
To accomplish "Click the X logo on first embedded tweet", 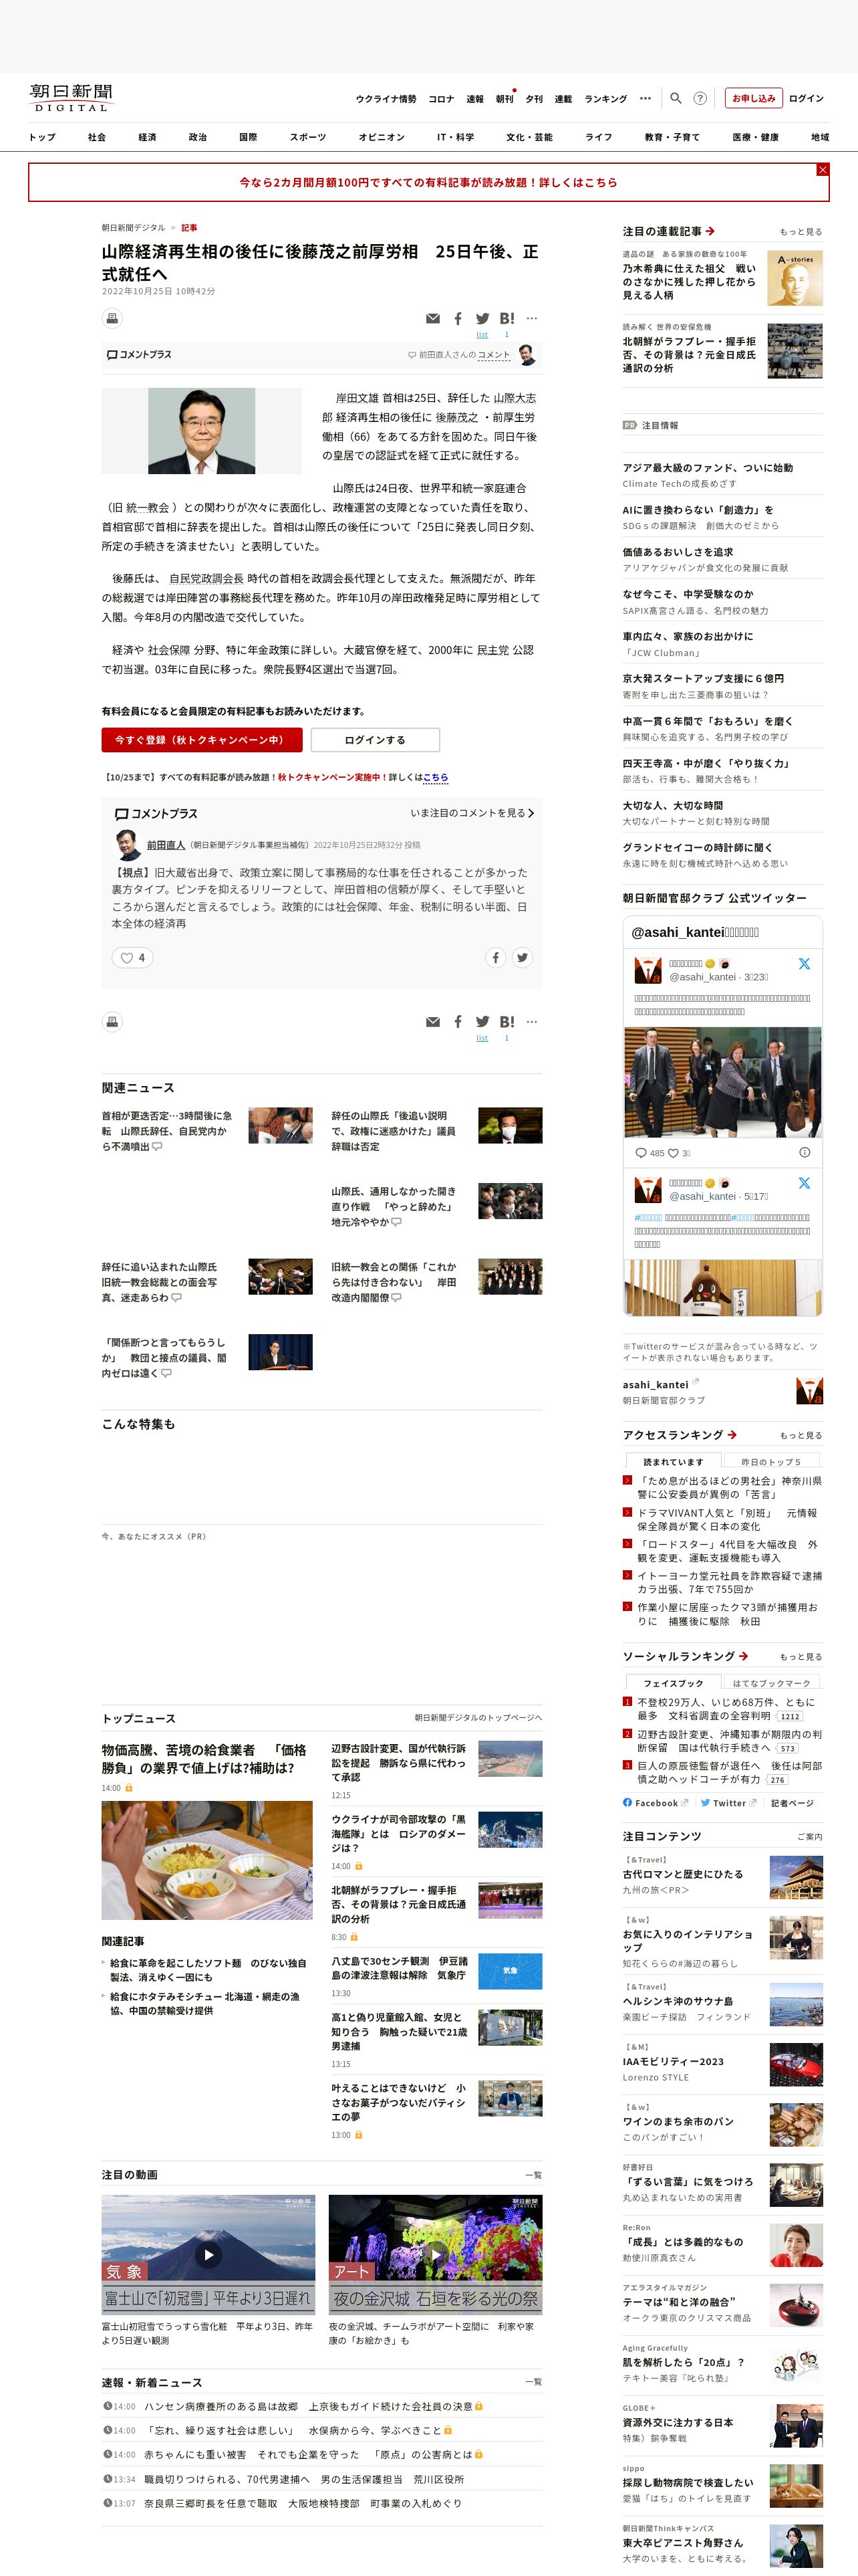I will pyautogui.click(x=804, y=964).
